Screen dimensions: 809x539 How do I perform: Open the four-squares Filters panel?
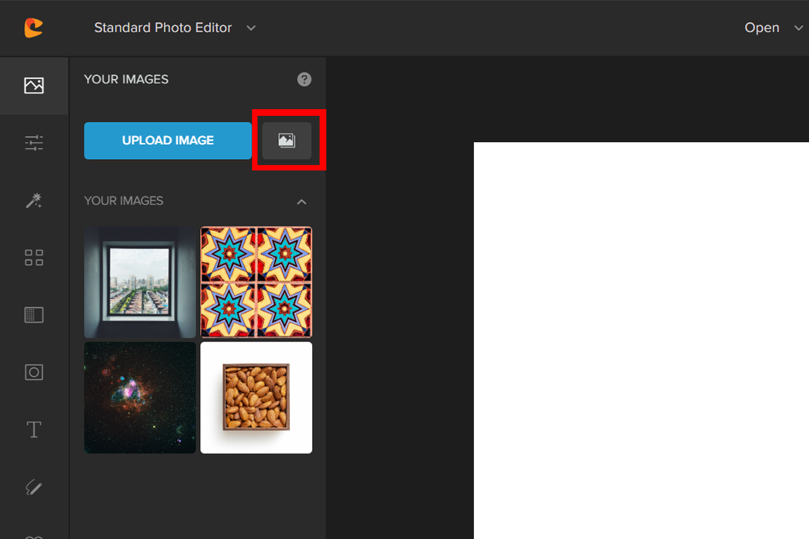click(34, 257)
